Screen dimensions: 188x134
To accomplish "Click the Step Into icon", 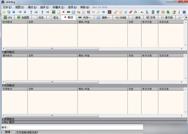I will tap(31, 12).
